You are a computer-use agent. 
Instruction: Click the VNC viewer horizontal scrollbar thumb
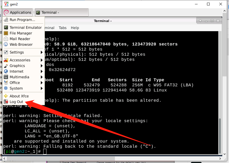point(61,158)
